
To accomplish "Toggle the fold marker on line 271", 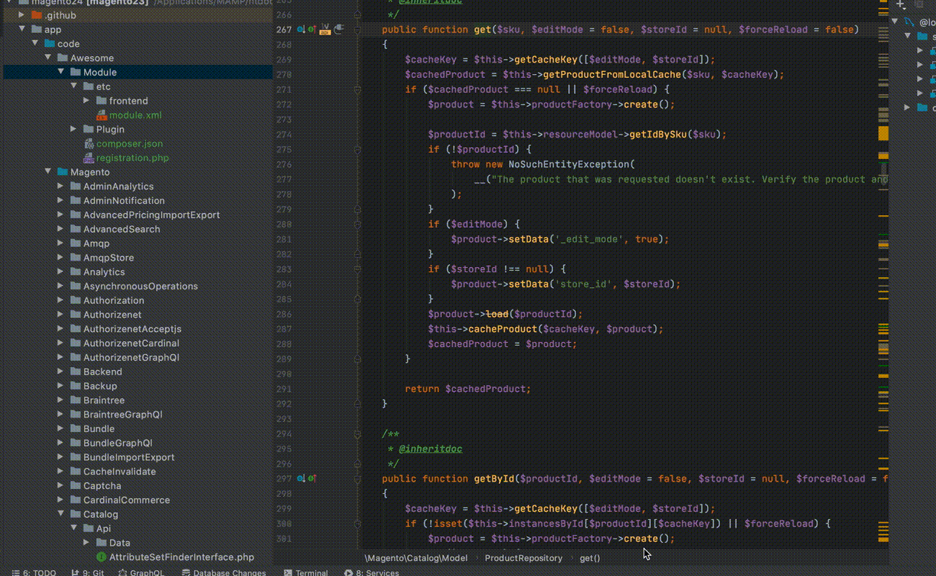I will coord(357,90).
